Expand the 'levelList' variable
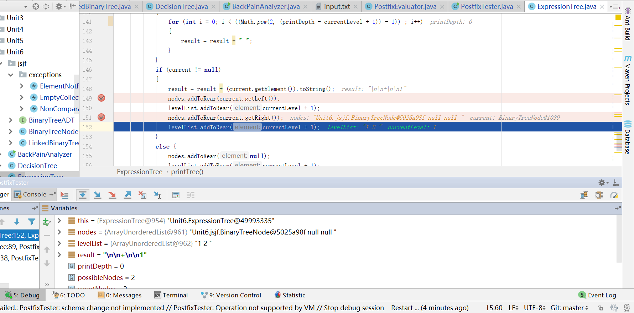The width and height of the screenshot is (634, 313). pyautogui.click(x=59, y=243)
